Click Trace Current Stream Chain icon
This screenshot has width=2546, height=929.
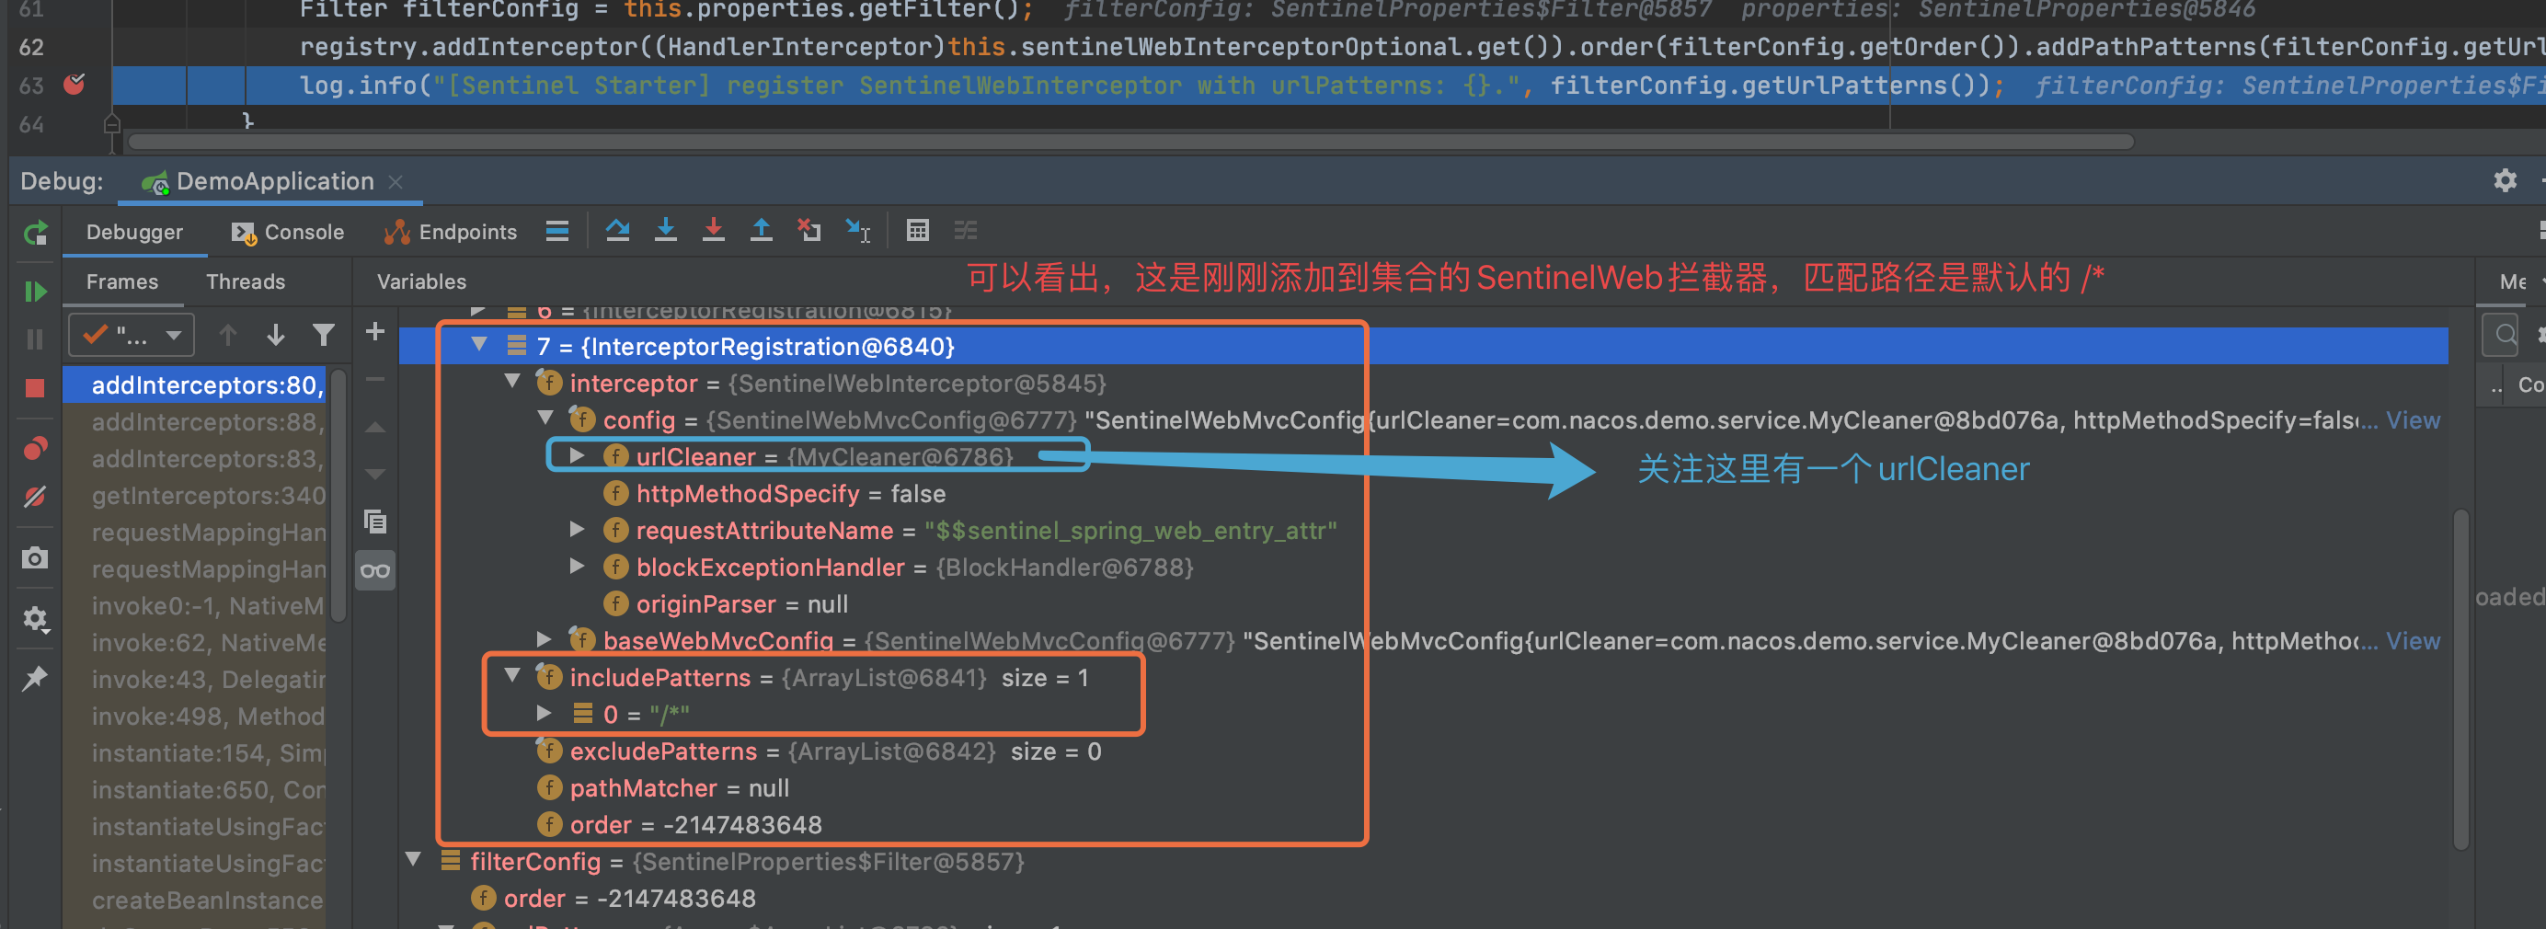pos(966,230)
